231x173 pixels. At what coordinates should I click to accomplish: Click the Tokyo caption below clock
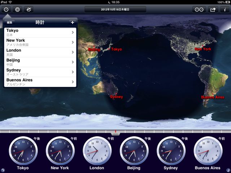tap(23, 168)
